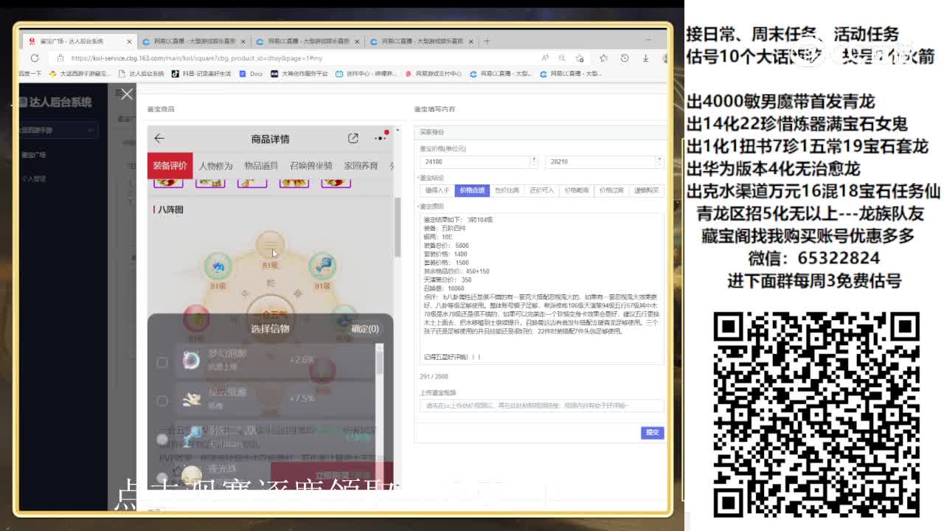
Task: Open the browser history icon
Action: pyautogui.click(x=624, y=58)
